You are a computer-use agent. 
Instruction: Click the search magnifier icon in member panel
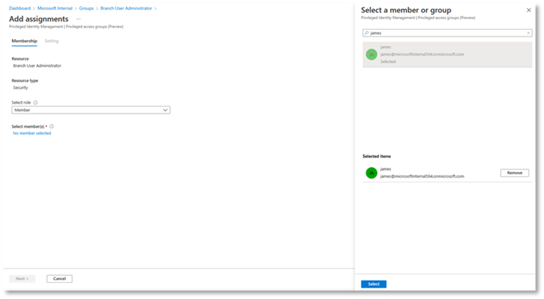pyautogui.click(x=367, y=33)
